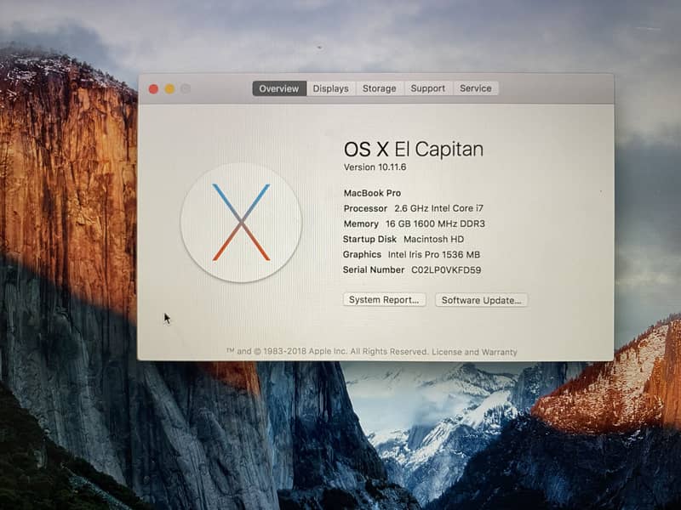Click the Apple Inc. copyright text
Image resolution: width=681 pixels, height=510 pixels.
(328, 351)
